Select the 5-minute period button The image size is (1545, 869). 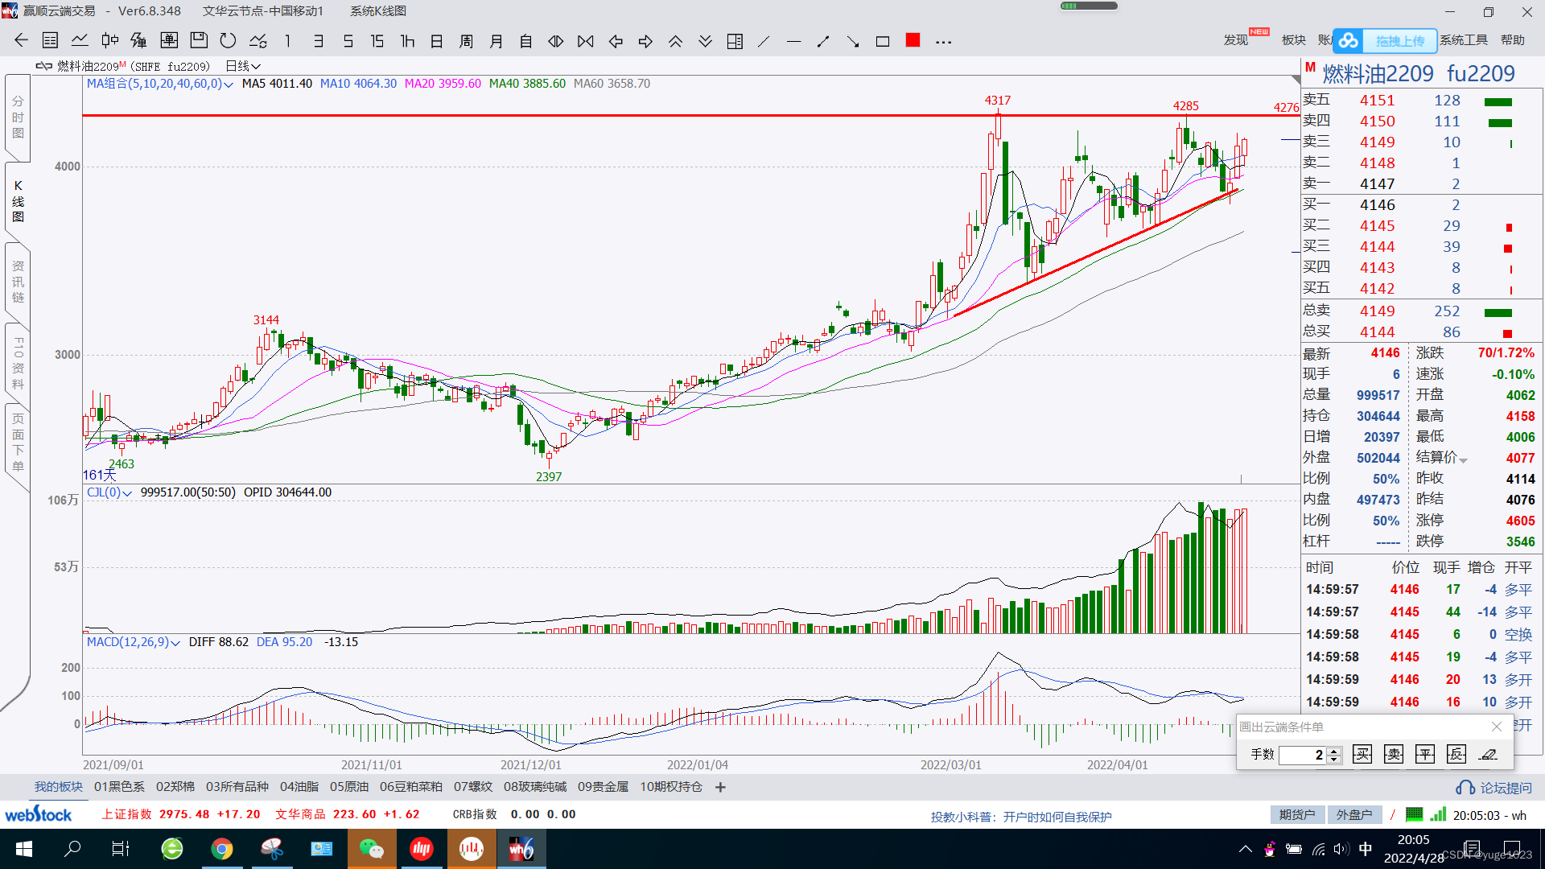click(x=348, y=41)
